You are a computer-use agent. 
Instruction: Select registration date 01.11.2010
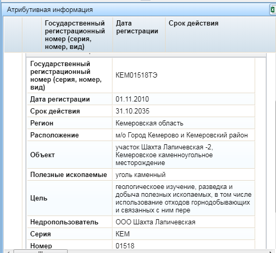tap(132, 99)
